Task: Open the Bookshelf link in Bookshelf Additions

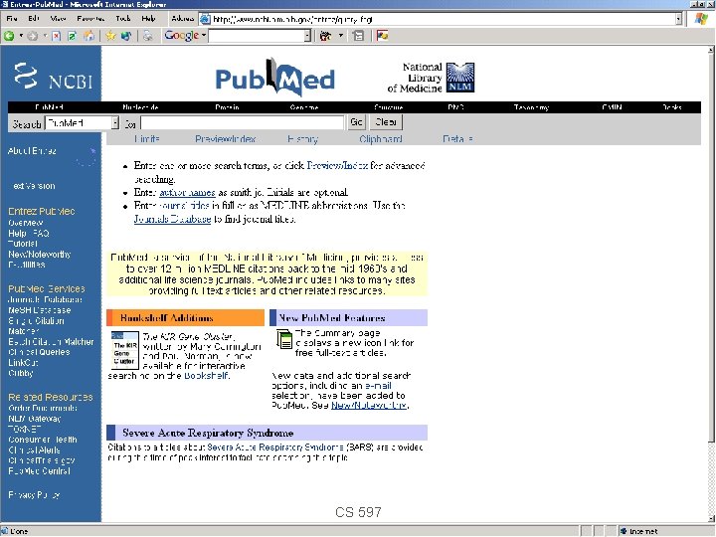Action: pyautogui.click(x=206, y=376)
